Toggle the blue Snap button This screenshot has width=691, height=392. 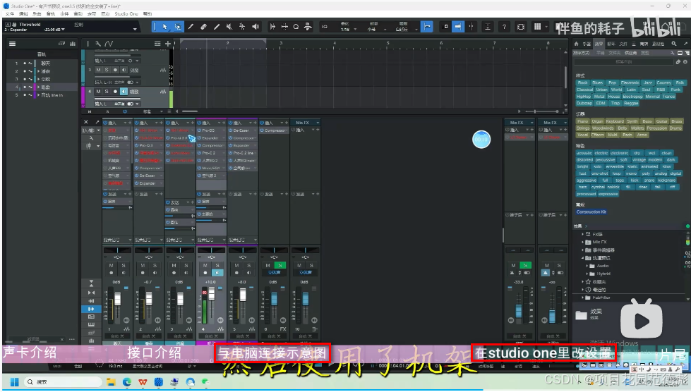(426, 27)
